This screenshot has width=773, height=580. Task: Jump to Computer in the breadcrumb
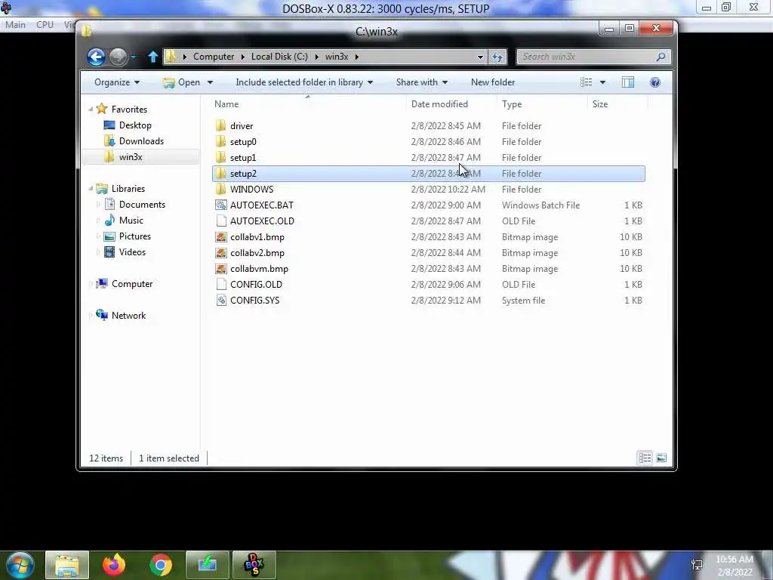214,57
